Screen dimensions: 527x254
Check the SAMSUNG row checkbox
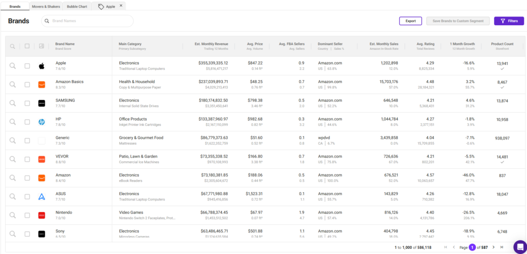pos(27,103)
